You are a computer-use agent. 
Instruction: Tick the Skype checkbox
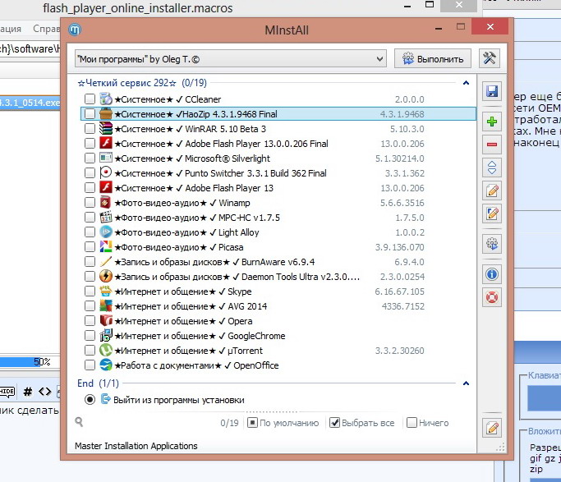(x=90, y=291)
